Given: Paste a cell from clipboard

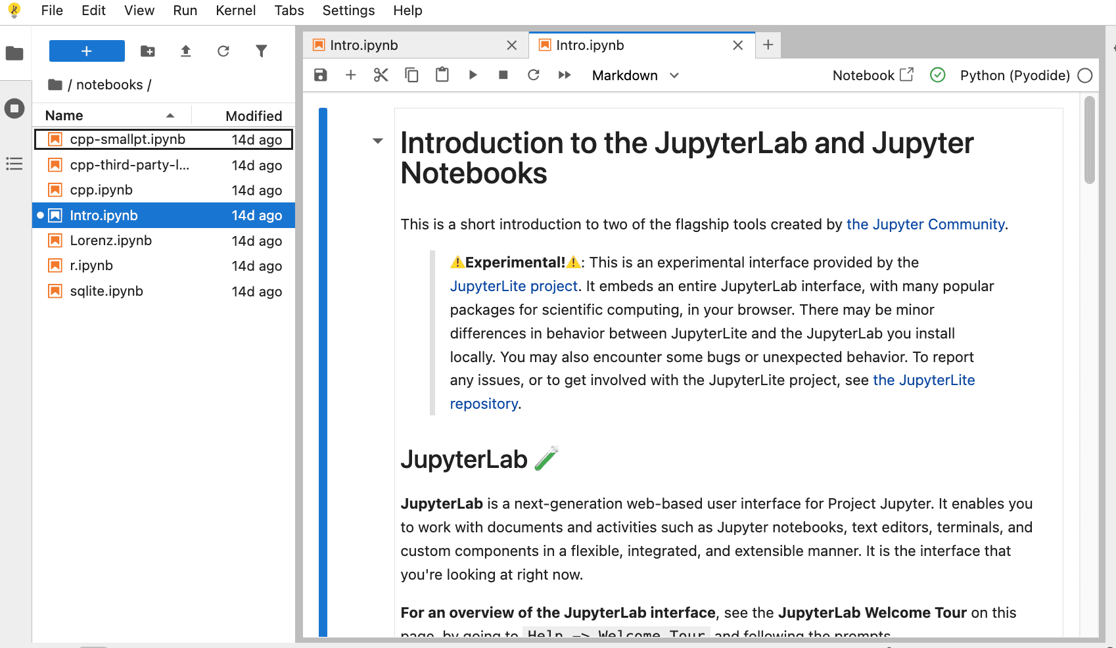Looking at the screenshot, I should pyautogui.click(x=442, y=75).
